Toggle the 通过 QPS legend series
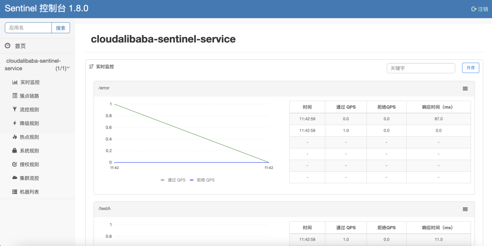 (173, 180)
